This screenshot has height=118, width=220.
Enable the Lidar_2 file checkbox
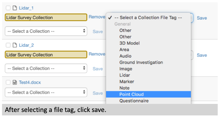pos(8,45)
